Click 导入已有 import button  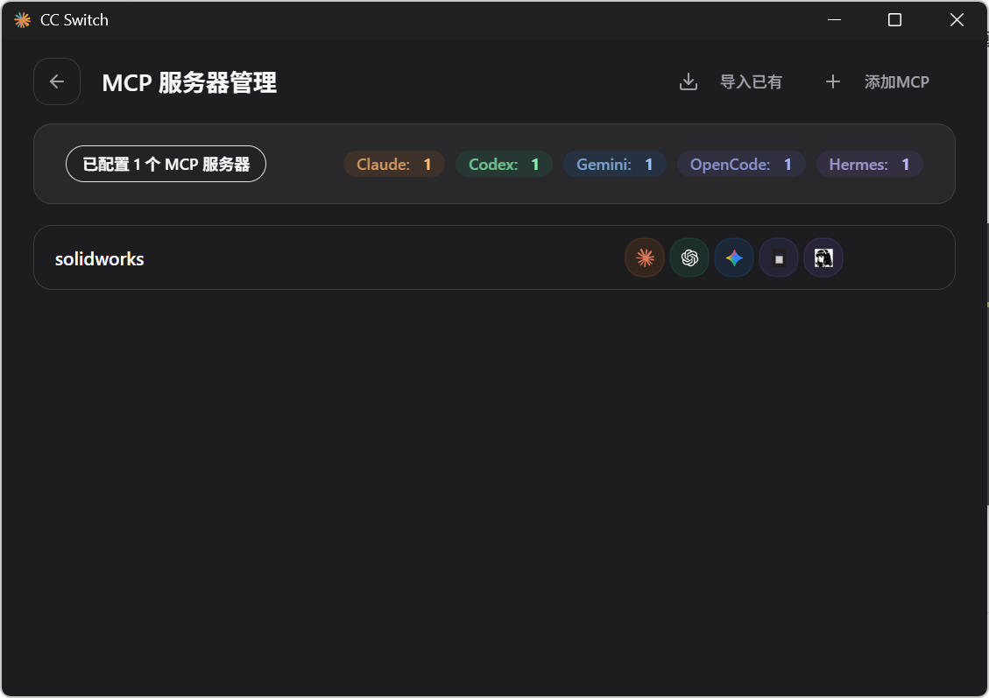pos(731,82)
